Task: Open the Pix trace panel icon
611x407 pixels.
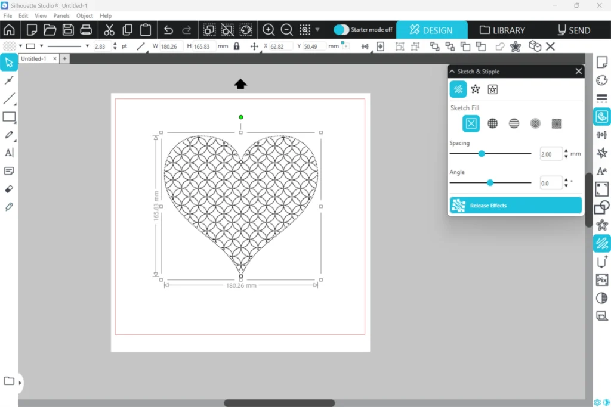Action: [x=601, y=280]
